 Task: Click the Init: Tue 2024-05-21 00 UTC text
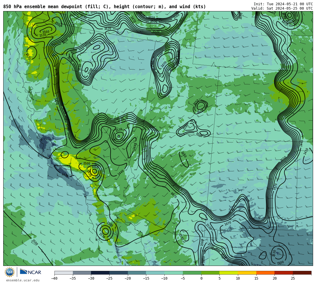coord(283,4)
